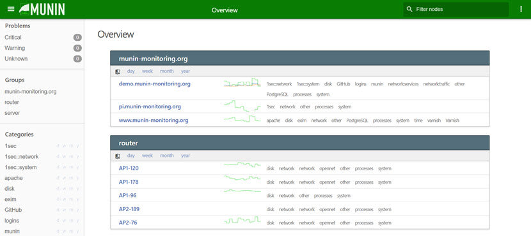Open networktraffic category in demo row
Screen dimensions: 531x236
tap(436, 84)
